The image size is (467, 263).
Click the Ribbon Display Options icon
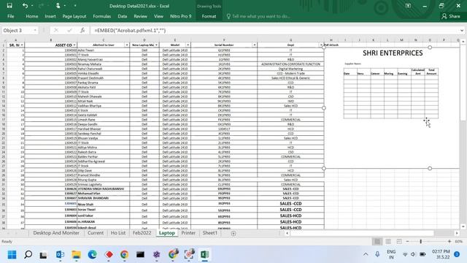408,6
